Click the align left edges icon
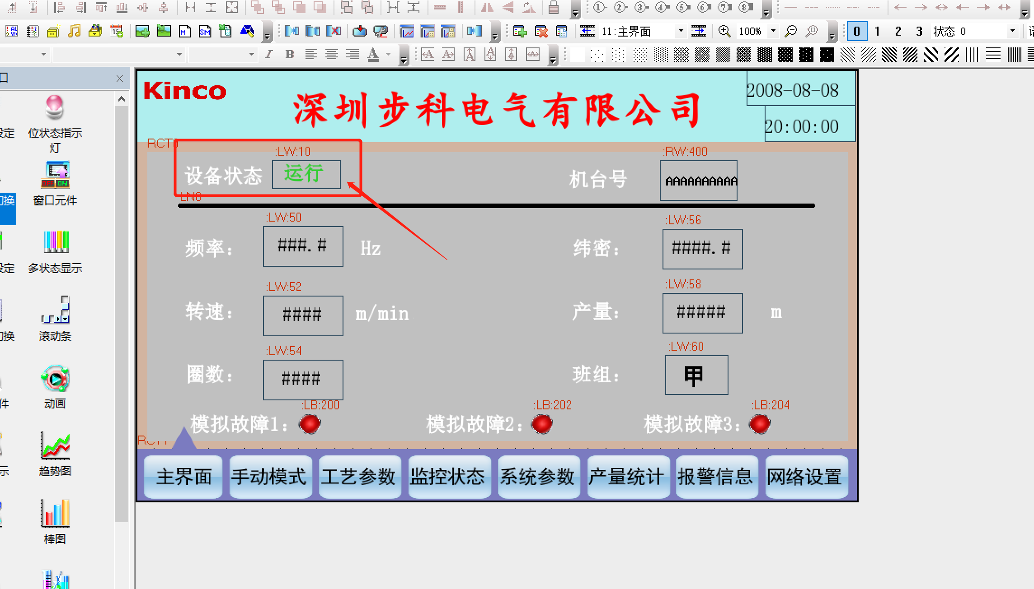1034x589 pixels. (59, 7)
